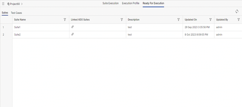242x107 pixels.
Task: Switch to the Test Cases sub-tab
Action: pyautogui.click(x=16, y=13)
